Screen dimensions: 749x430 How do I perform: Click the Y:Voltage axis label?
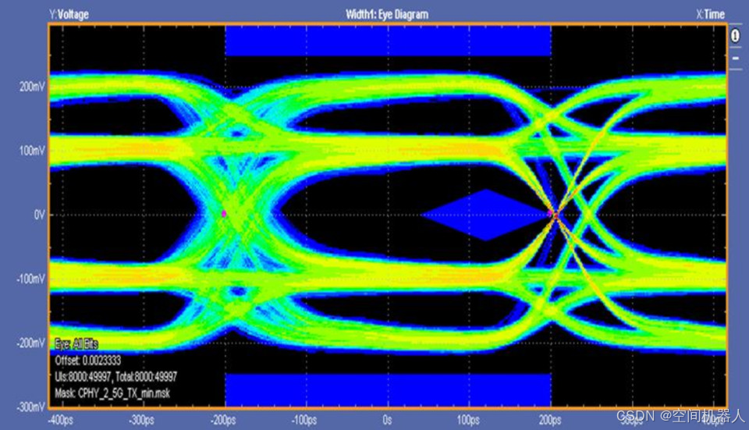tap(69, 14)
